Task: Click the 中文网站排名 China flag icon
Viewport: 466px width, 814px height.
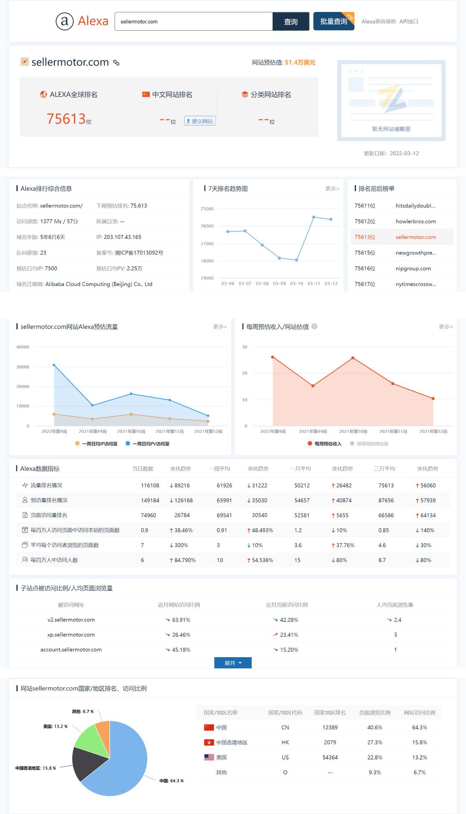Action: point(146,94)
